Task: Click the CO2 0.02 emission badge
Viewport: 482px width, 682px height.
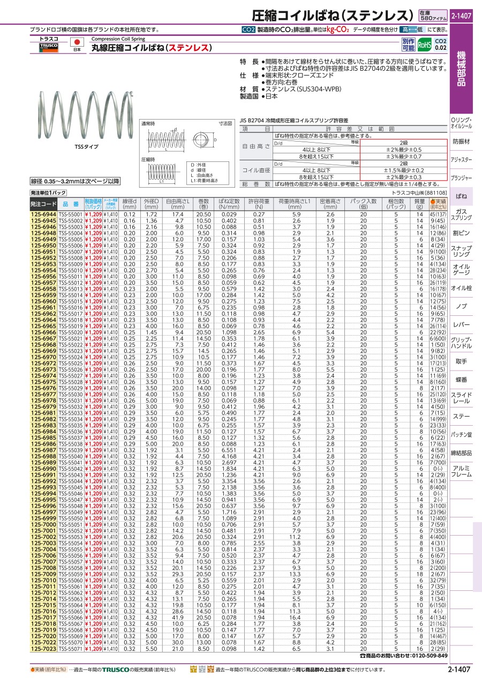Action: coord(440,45)
